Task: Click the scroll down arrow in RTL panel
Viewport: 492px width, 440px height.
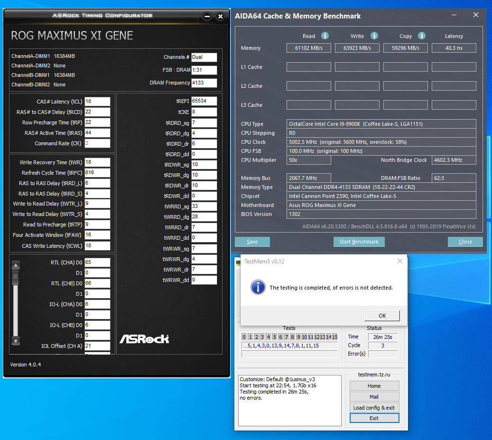Action: tap(16, 341)
